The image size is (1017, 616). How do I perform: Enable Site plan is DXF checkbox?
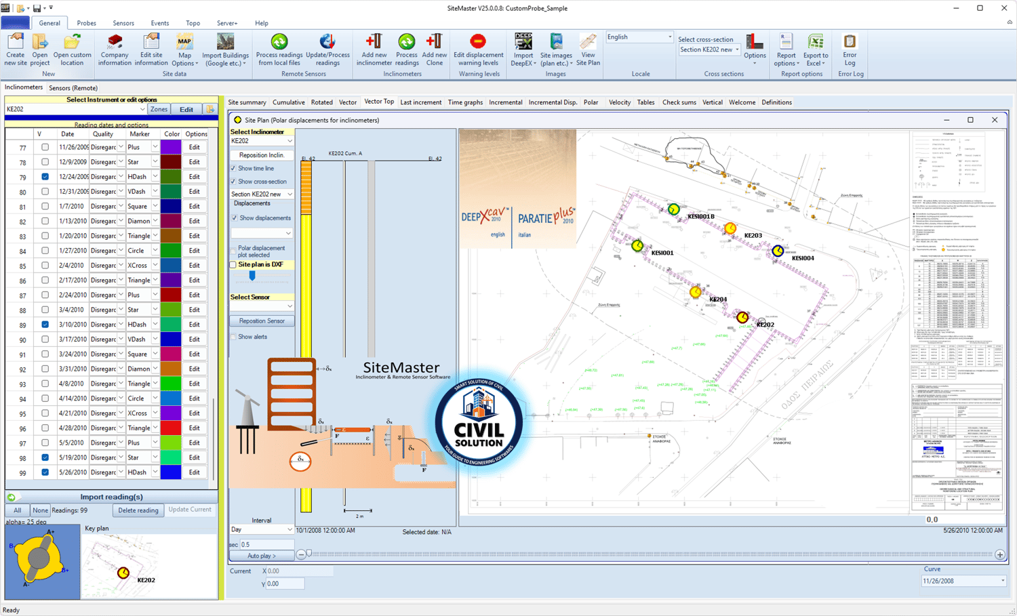click(233, 265)
